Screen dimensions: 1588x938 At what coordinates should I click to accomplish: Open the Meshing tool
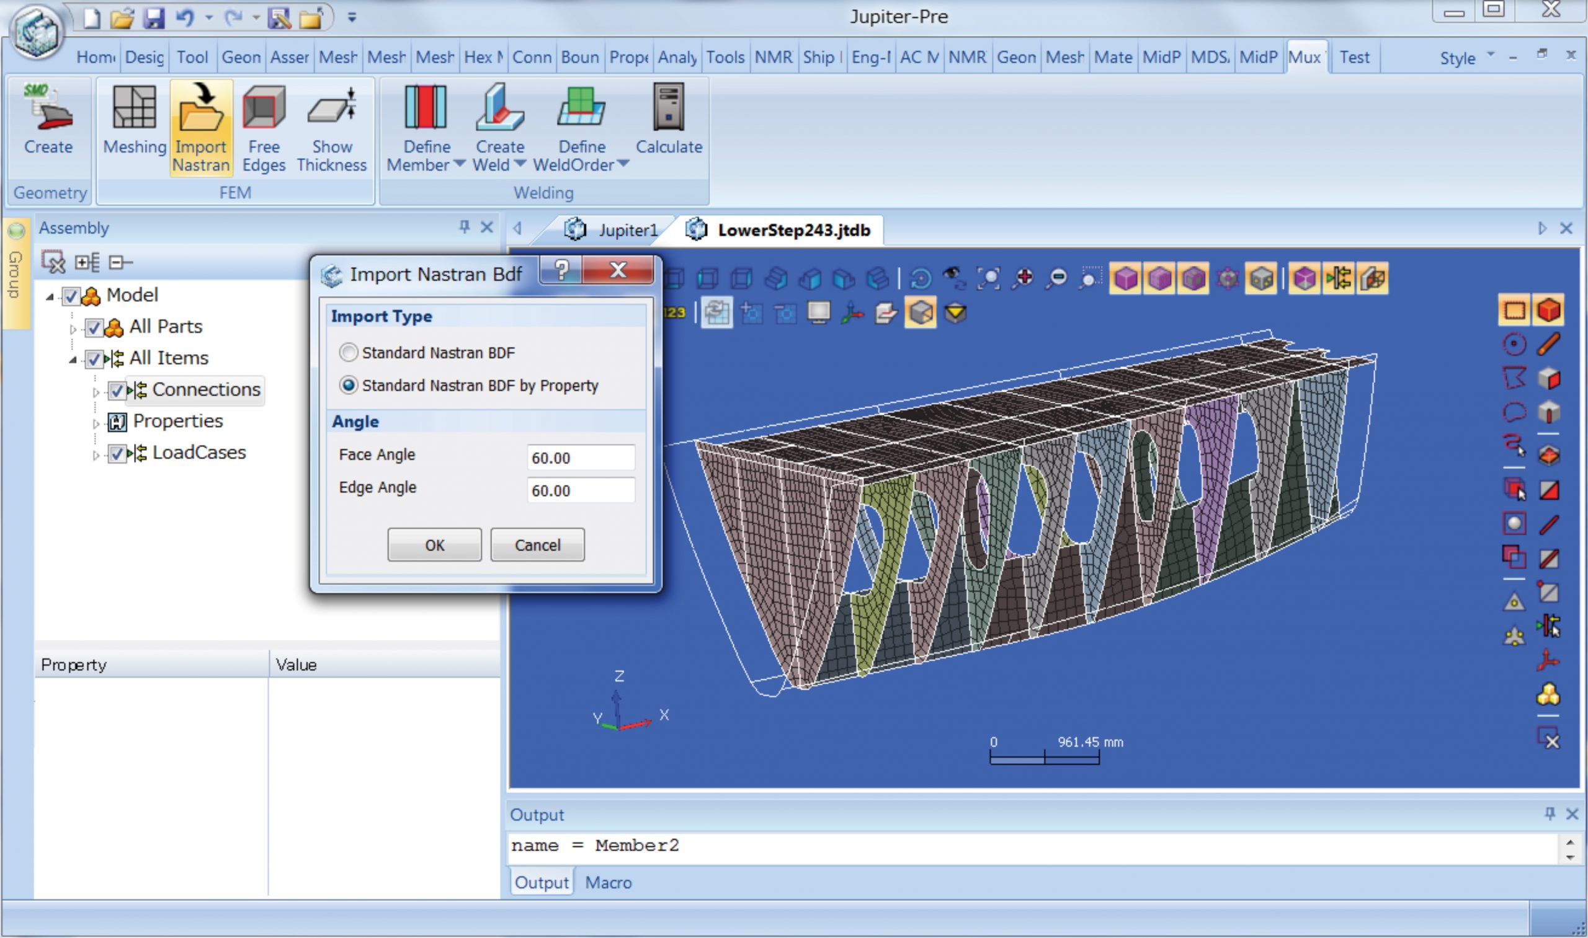(x=134, y=120)
